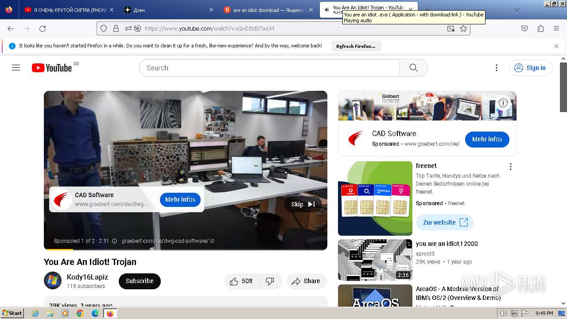
Task: Skip the video advertisement
Action: [303, 204]
